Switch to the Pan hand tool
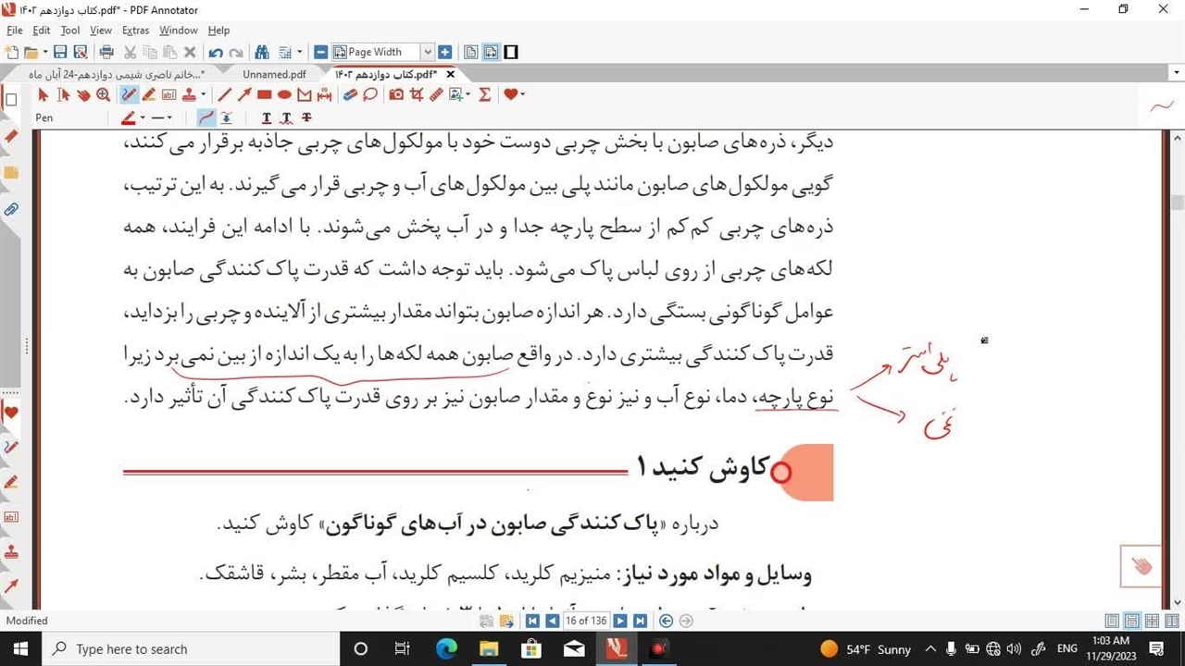This screenshot has height=666, width=1185. 83,94
